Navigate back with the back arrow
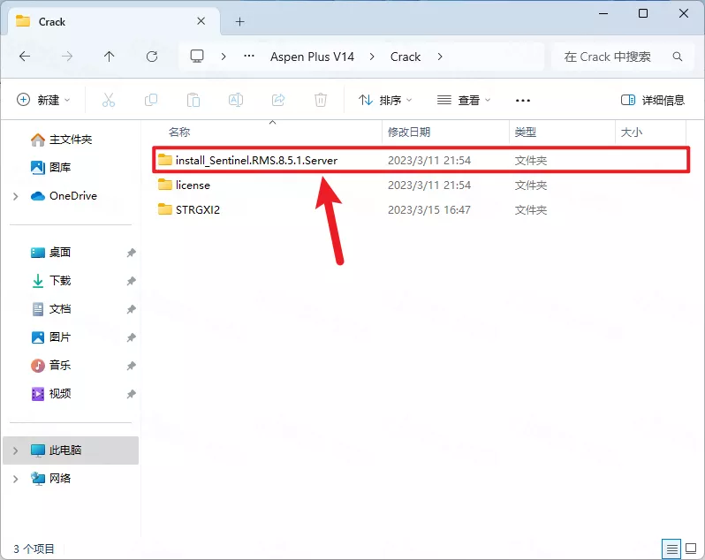705x560 pixels. 25,57
